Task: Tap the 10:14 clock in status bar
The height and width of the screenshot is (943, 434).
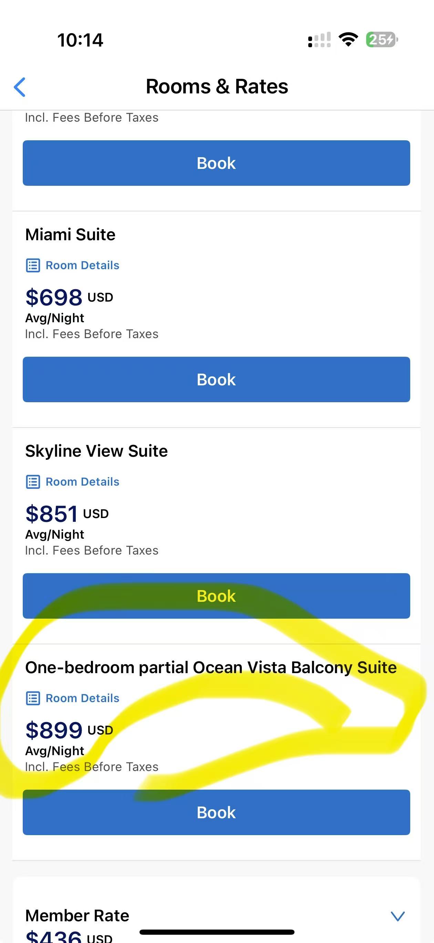Action: (x=80, y=40)
